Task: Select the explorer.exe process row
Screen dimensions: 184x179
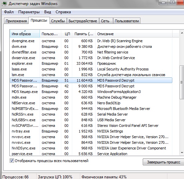Action: pyautogui.click(x=91, y=63)
